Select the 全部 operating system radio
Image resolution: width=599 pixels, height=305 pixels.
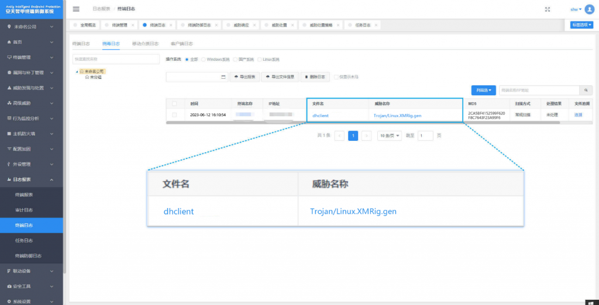(x=187, y=60)
